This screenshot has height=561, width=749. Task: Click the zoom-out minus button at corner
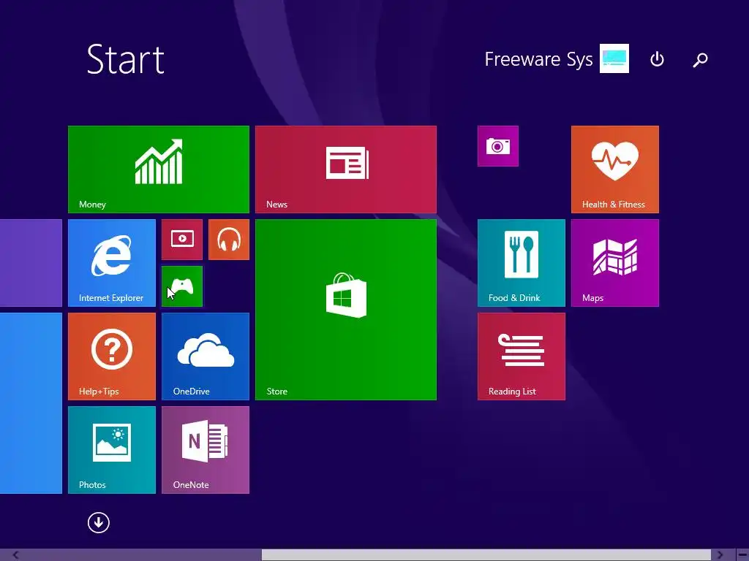point(742,555)
